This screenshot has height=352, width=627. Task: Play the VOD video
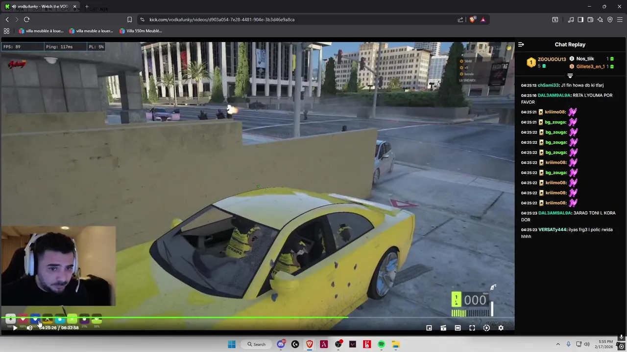click(15, 328)
